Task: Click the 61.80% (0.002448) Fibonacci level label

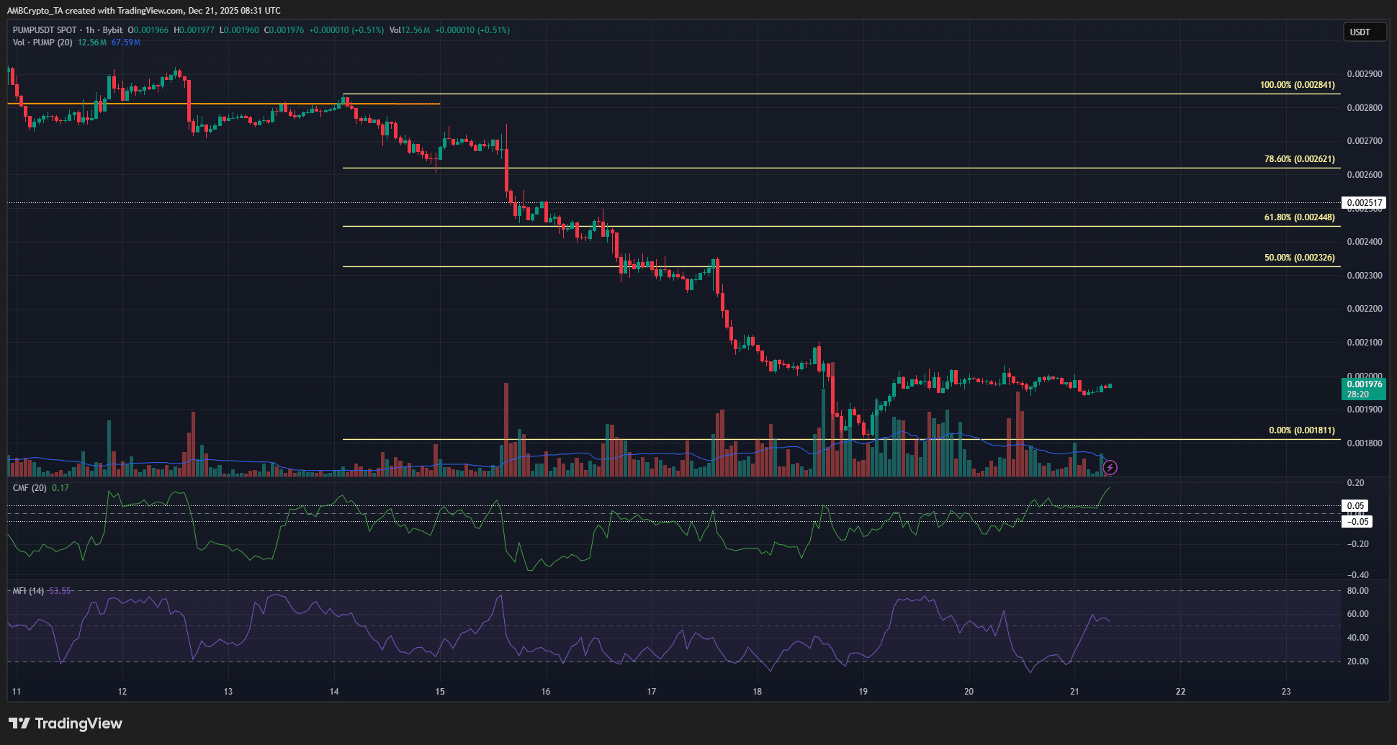Action: coord(1299,217)
